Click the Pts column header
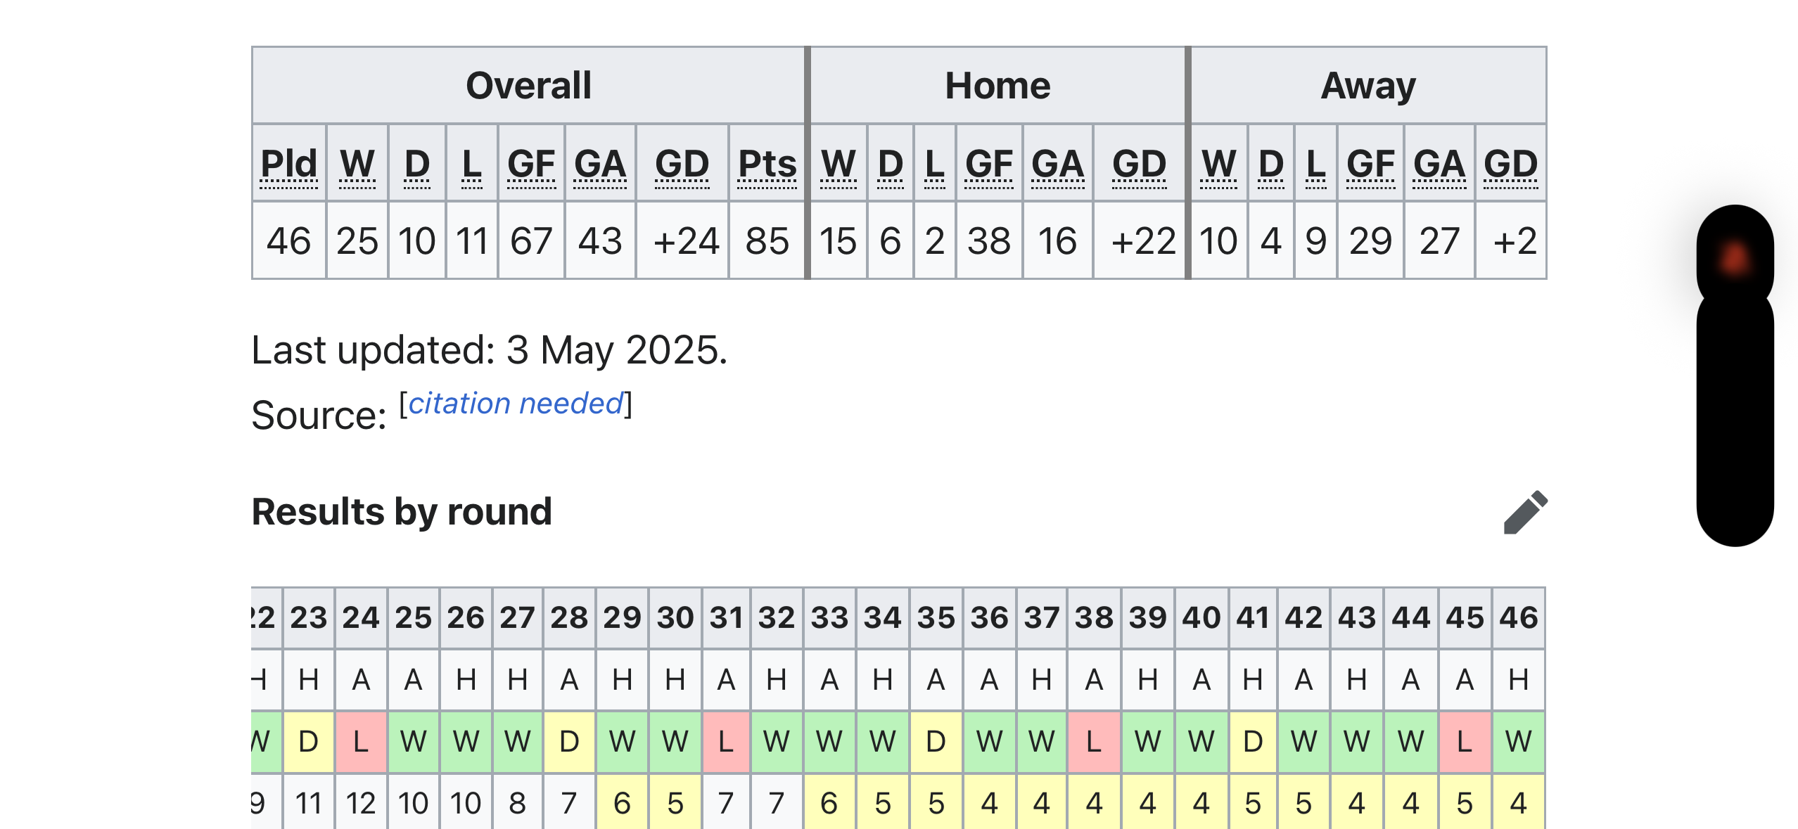The width and height of the screenshot is (1798, 829). click(x=767, y=165)
